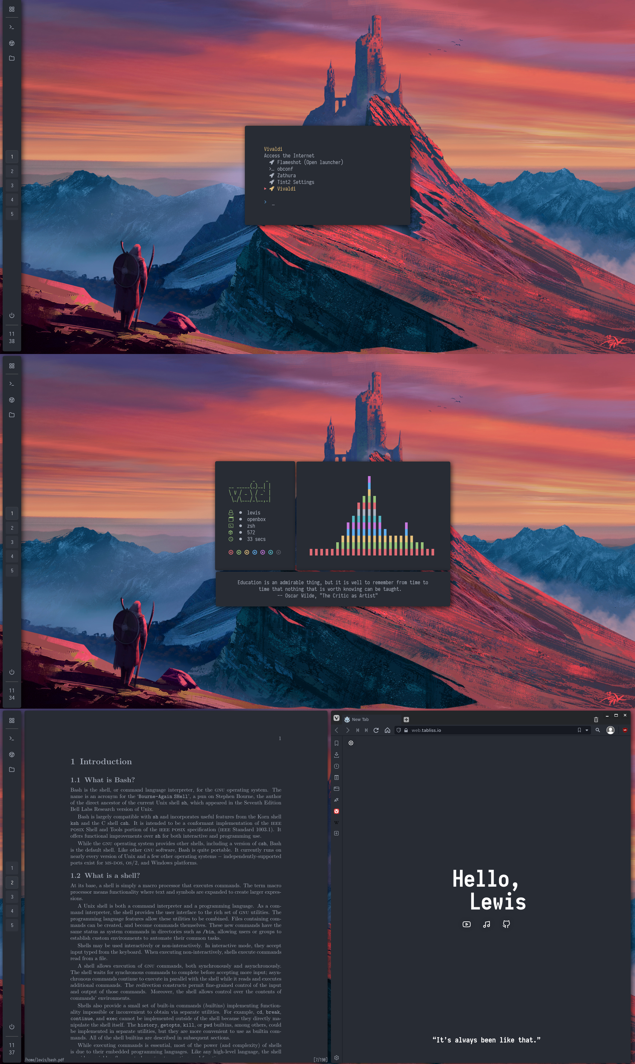Open the closed tabs trash icon
Viewport: 635px width, 1064px height.
click(596, 720)
